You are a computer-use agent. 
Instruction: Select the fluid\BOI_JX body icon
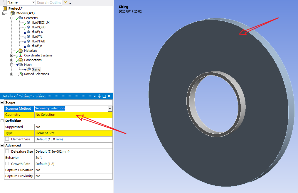28,23
